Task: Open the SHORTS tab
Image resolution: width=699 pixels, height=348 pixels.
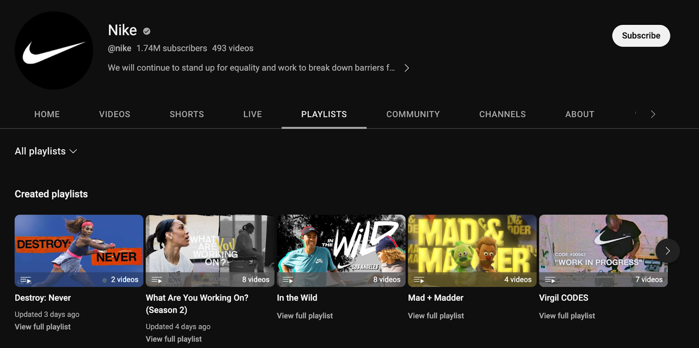Action: [x=187, y=114]
